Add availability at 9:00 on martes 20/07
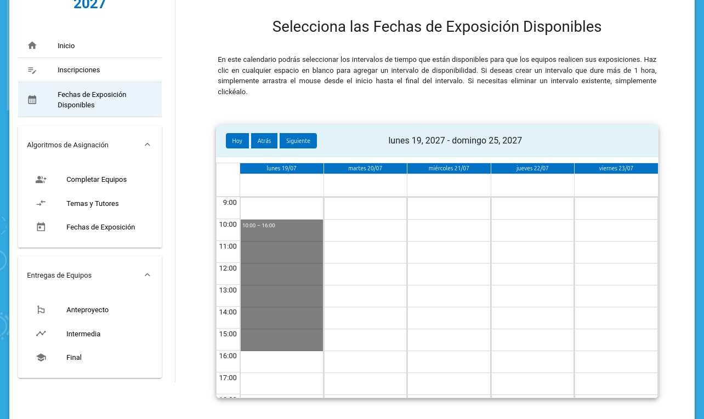 (x=365, y=209)
